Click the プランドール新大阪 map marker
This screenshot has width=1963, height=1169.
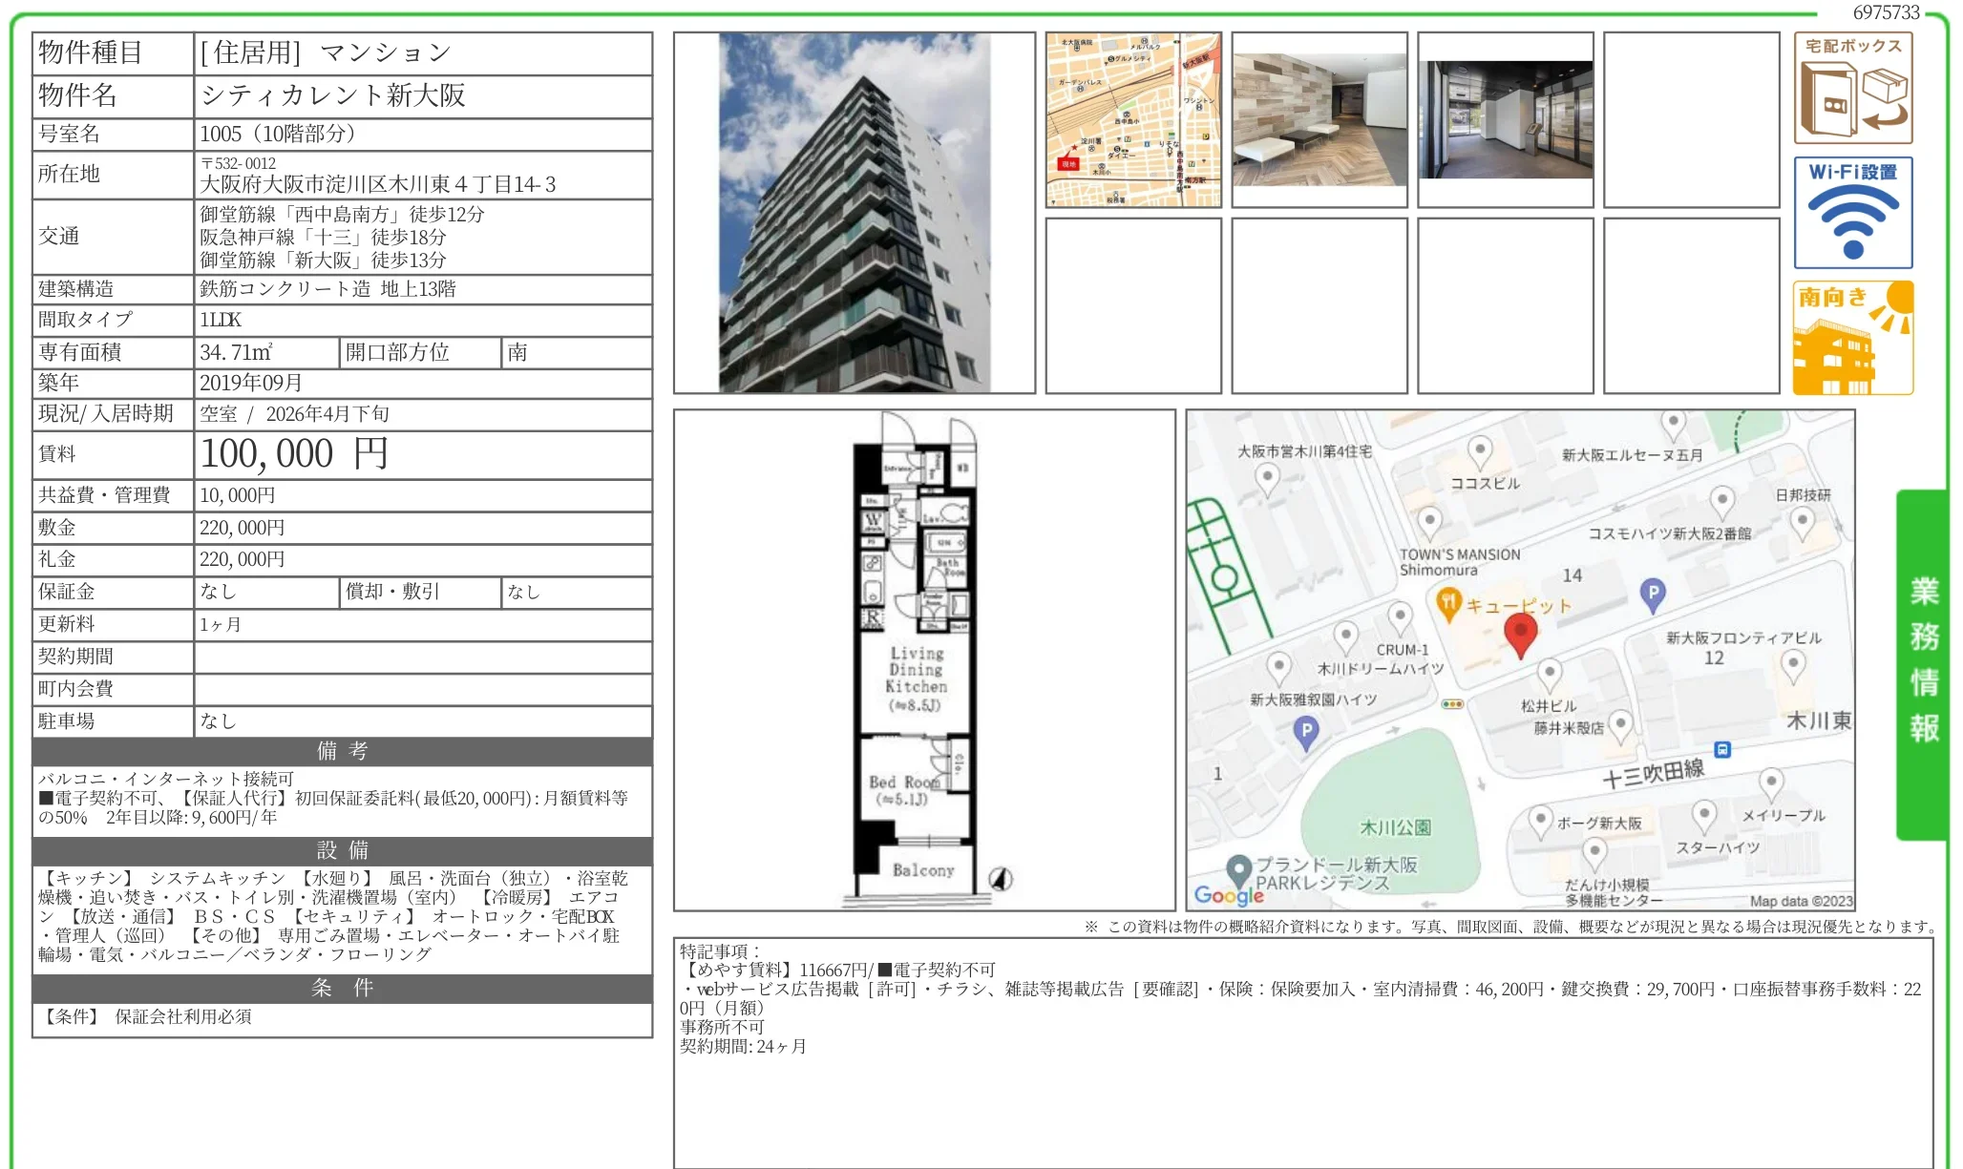(x=1238, y=867)
